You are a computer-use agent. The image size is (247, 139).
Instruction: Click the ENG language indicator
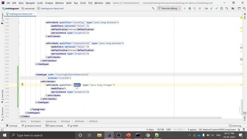pos(218,135)
